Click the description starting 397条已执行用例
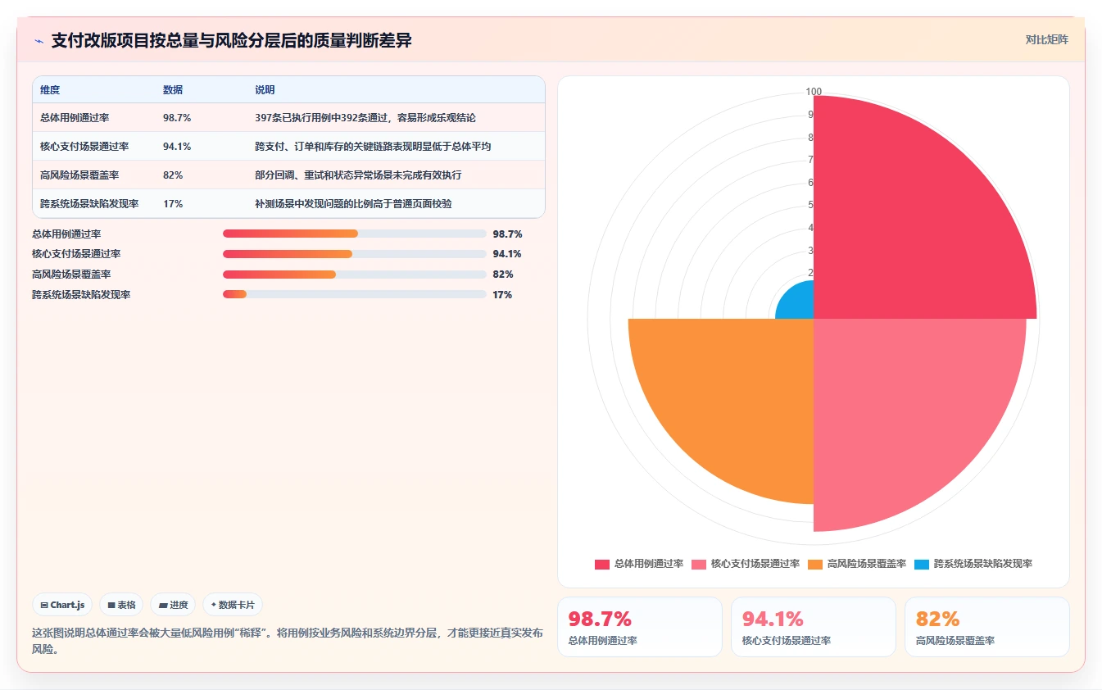1102x690 pixels. coord(365,117)
